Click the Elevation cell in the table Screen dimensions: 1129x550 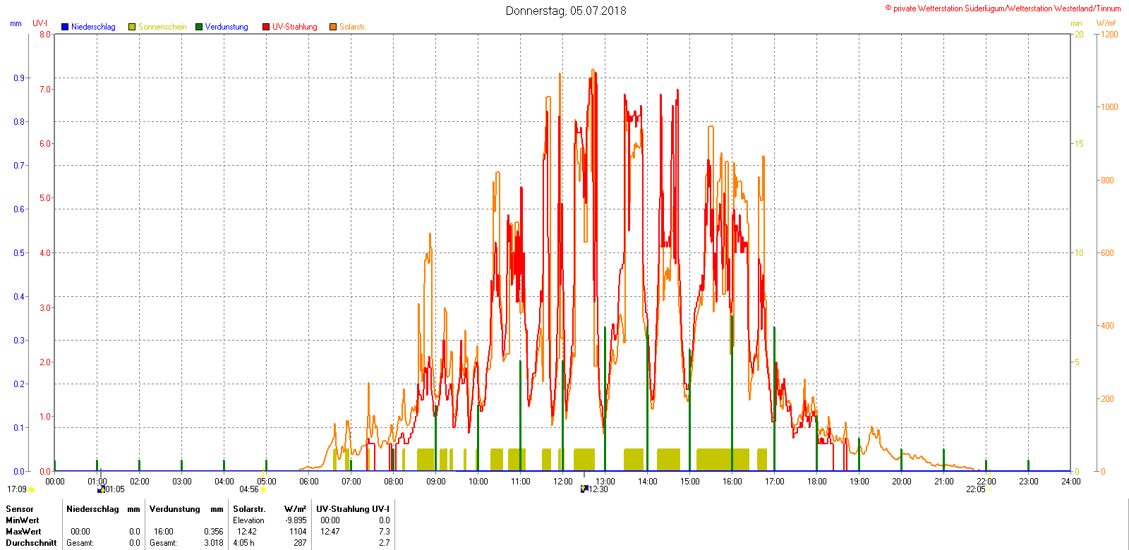[249, 520]
